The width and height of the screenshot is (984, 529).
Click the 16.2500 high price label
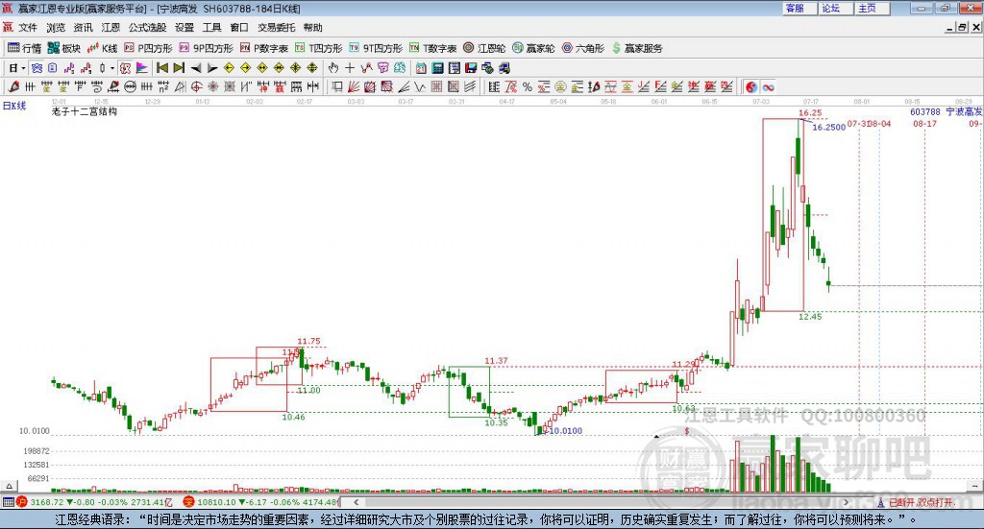tap(829, 128)
